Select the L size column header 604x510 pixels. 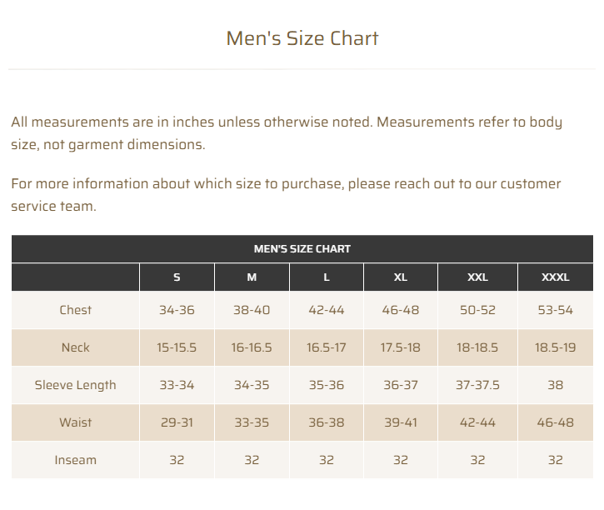pyautogui.click(x=327, y=277)
